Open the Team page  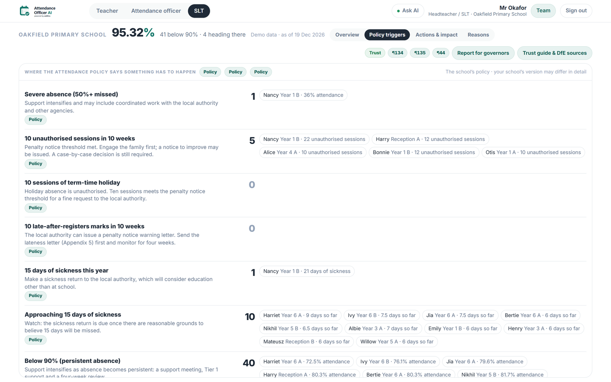coord(543,11)
